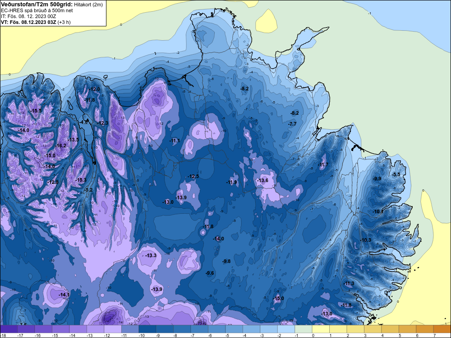Image resolution: width=451 pixels, height=338 pixels.
Task: Click the -13.3 temperature value
Action: click(x=151, y=255)
